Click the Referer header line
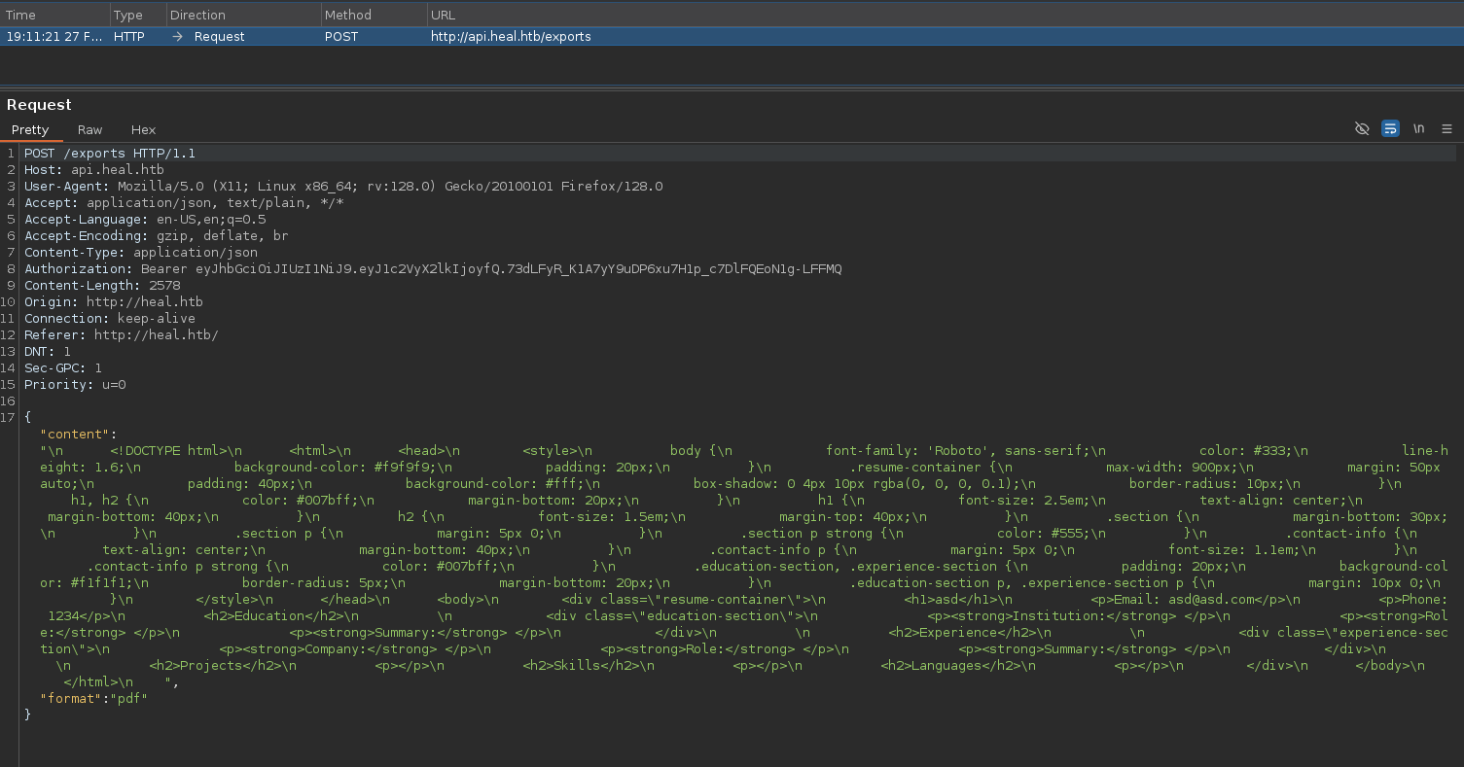 click(122, 335)
